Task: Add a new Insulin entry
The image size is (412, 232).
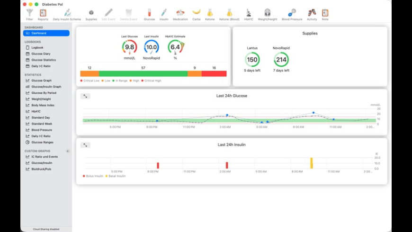Action: click(164, 15)
